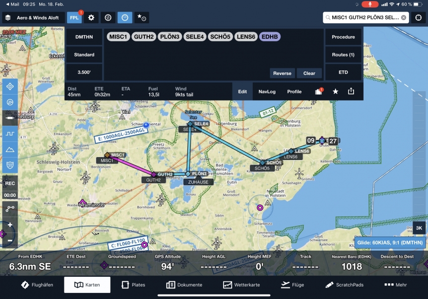This screenshot has height=299, width=428.
Task: Tap the compass orientation icon in the sidebar
Action: [x=10, y=102]
